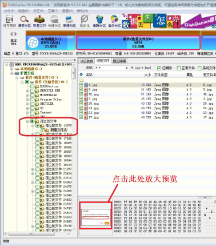Click the 24.jpg file icon

tap(86, 108)
